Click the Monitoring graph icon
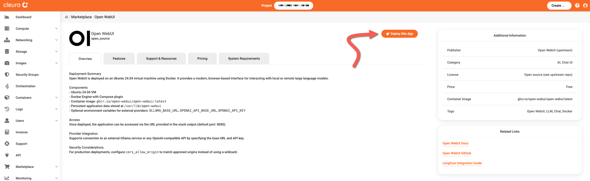 (x=7, y=178)
